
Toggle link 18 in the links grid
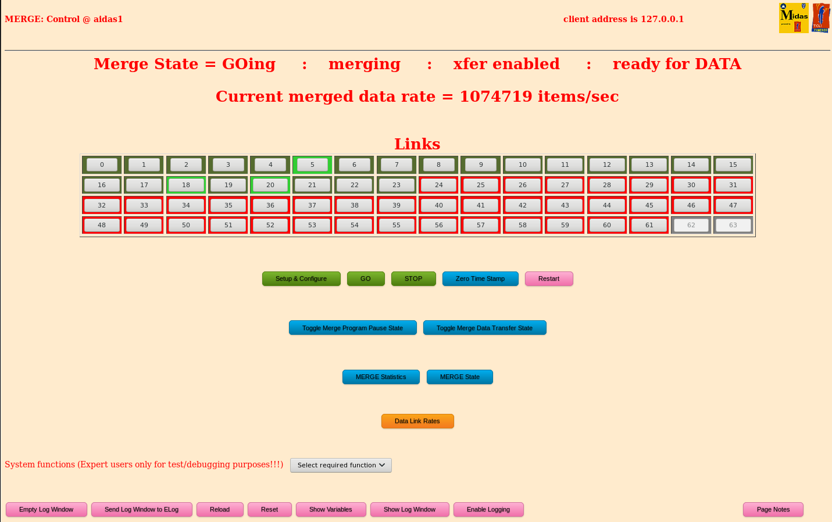(186, 185)
